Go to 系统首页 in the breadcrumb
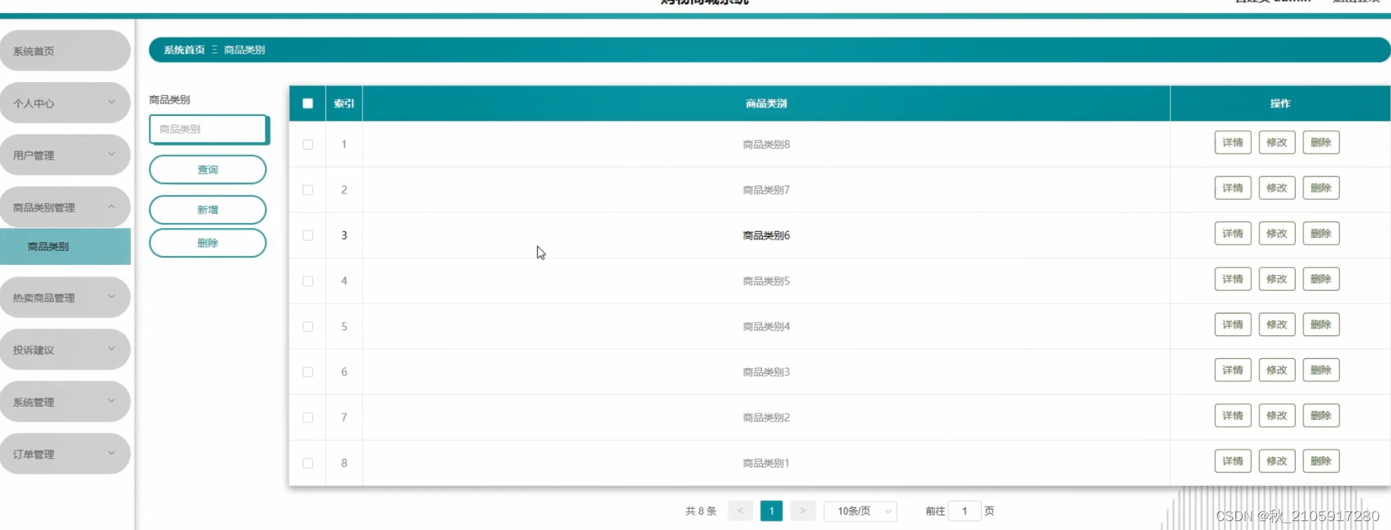Viewport: 1391px width, 530px height. tap(184, 50)
